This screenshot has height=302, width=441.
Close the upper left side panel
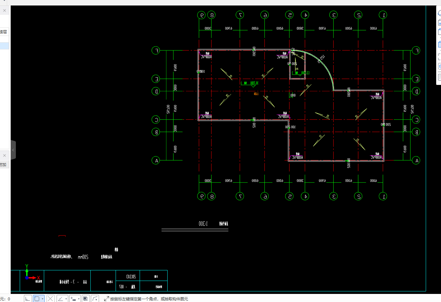pos(5,10)
